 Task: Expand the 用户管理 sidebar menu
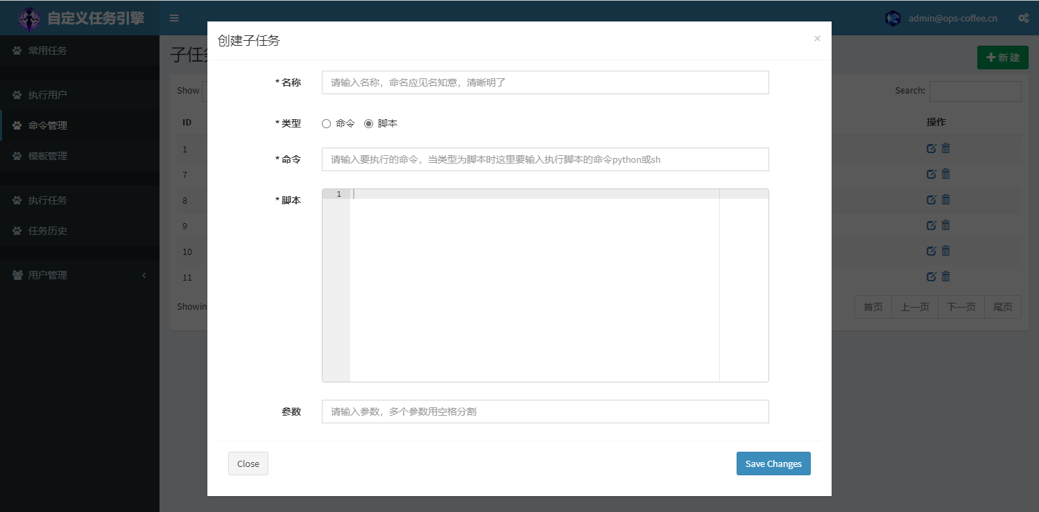(x=80, y=275)
